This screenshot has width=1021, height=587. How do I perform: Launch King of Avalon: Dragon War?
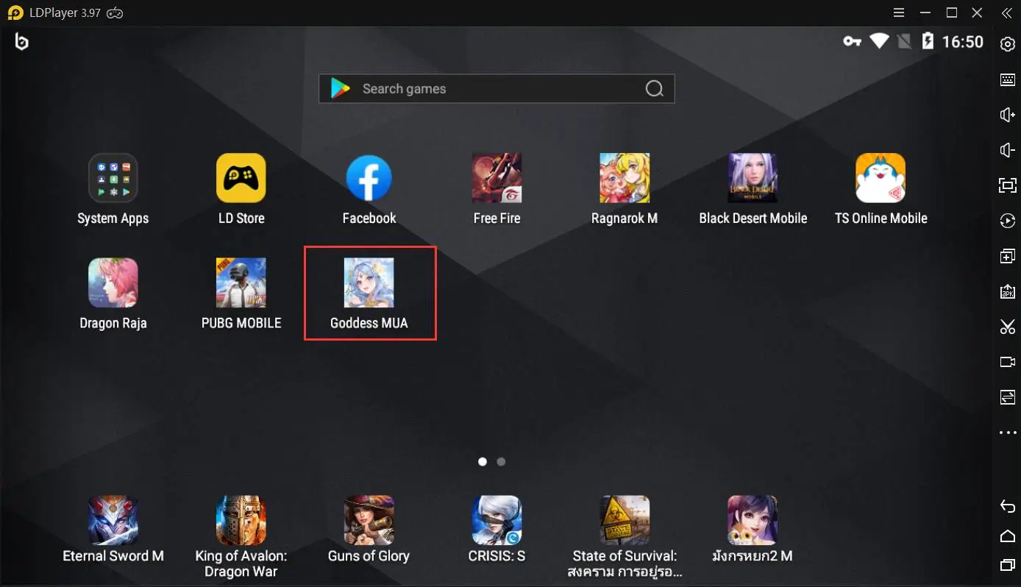coord(241,520)
